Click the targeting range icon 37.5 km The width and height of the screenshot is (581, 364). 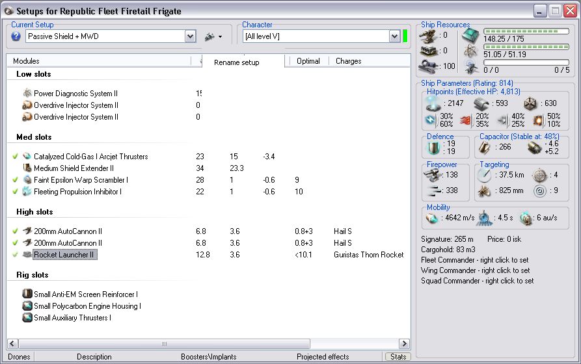coord(484,175)
